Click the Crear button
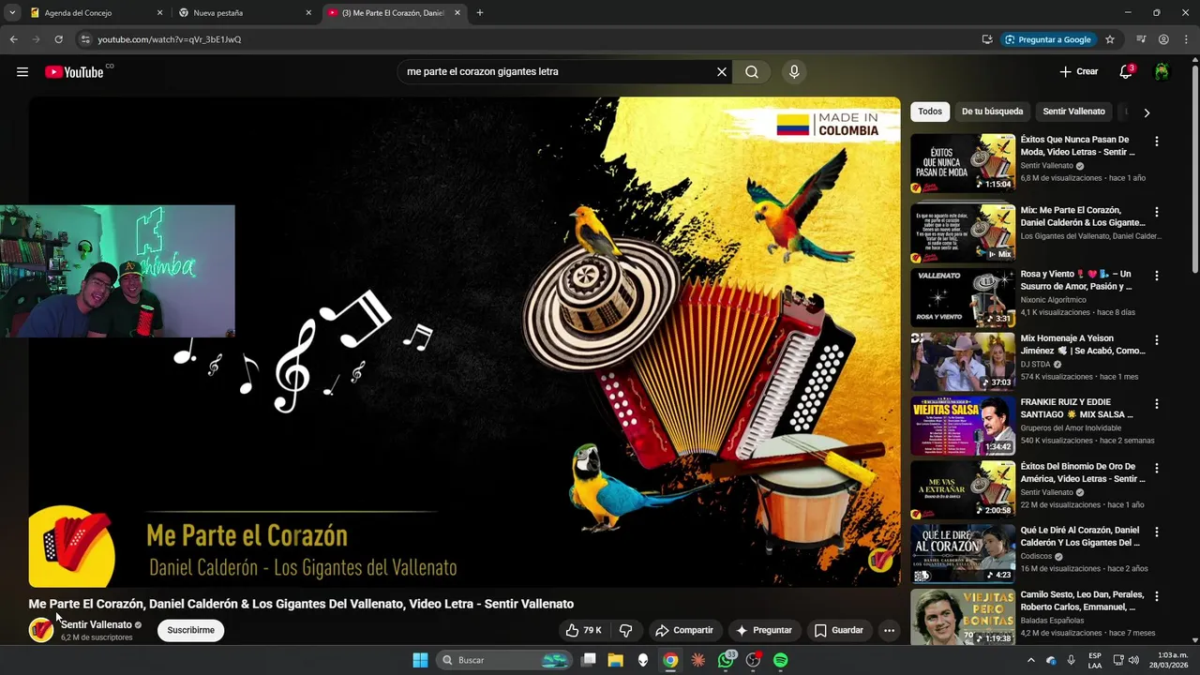 click(1078, 72)
